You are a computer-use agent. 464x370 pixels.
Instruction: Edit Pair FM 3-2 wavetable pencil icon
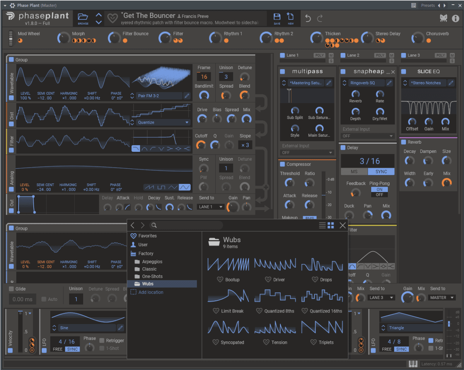click(187, 96)
